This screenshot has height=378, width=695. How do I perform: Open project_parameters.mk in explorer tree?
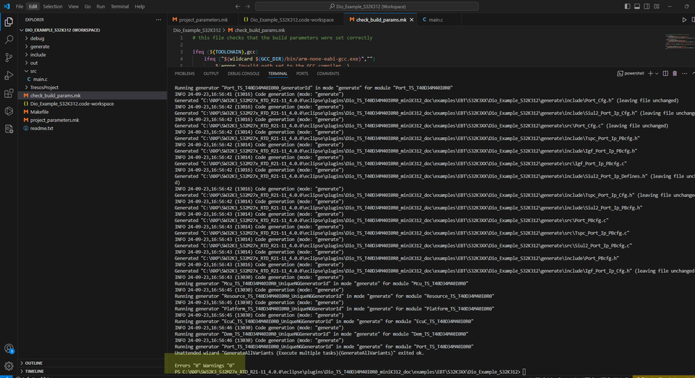[x=93, y=120]
